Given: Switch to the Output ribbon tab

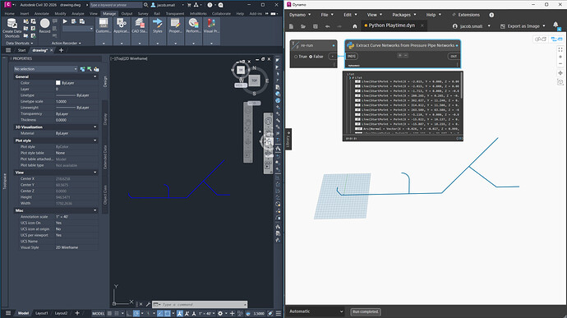Looking at the screenshot, I should coord(127,13).
